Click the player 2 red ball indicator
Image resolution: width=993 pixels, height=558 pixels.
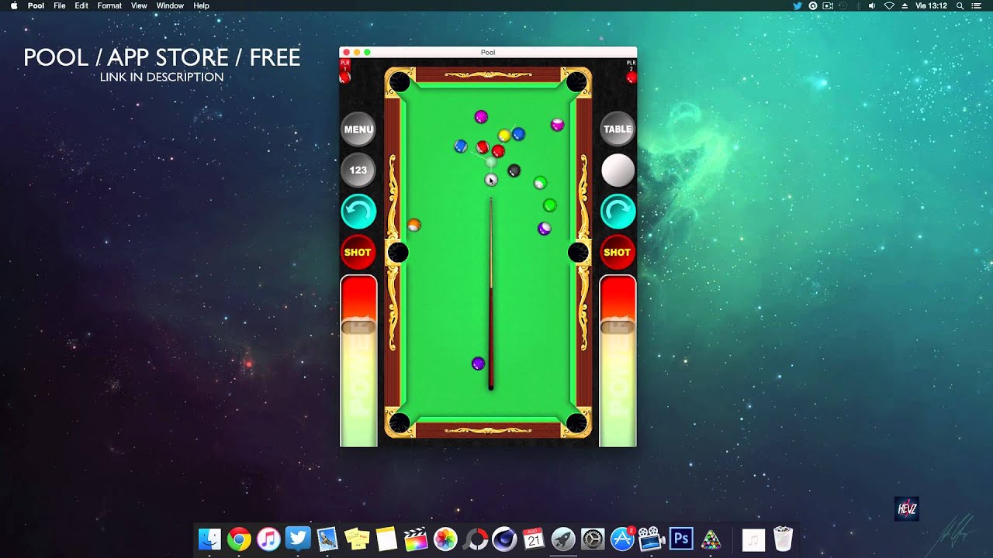tap(631, 77)
